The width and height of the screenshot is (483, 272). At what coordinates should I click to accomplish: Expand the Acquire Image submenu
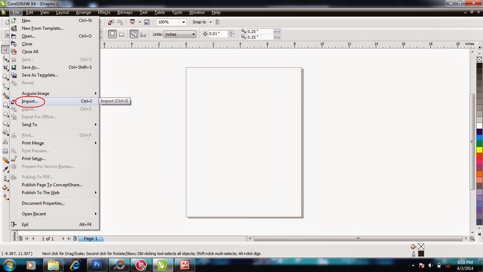[x=59, y=93]
